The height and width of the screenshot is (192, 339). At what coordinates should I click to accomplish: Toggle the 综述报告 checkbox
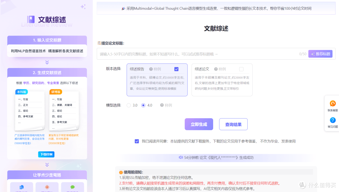[176, 69]
